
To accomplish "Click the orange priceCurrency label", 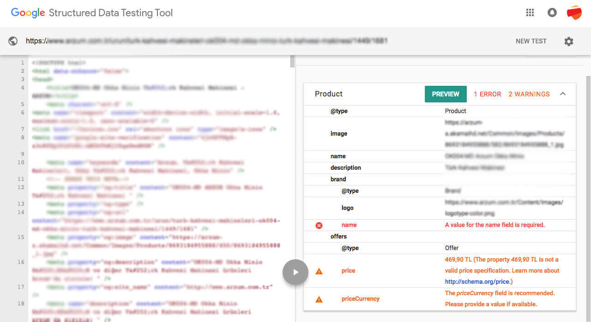I will tap(361, 299).
